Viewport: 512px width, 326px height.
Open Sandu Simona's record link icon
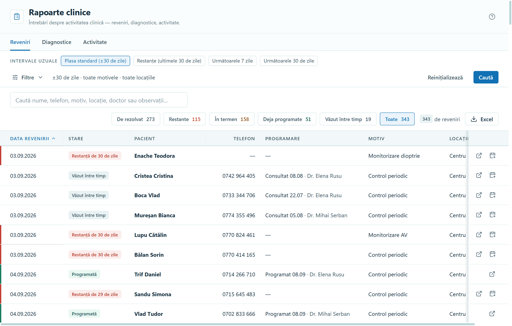point(479,294)
